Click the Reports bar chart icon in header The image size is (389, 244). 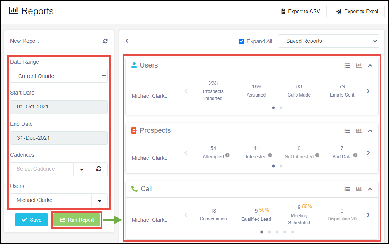coord(14,11)
